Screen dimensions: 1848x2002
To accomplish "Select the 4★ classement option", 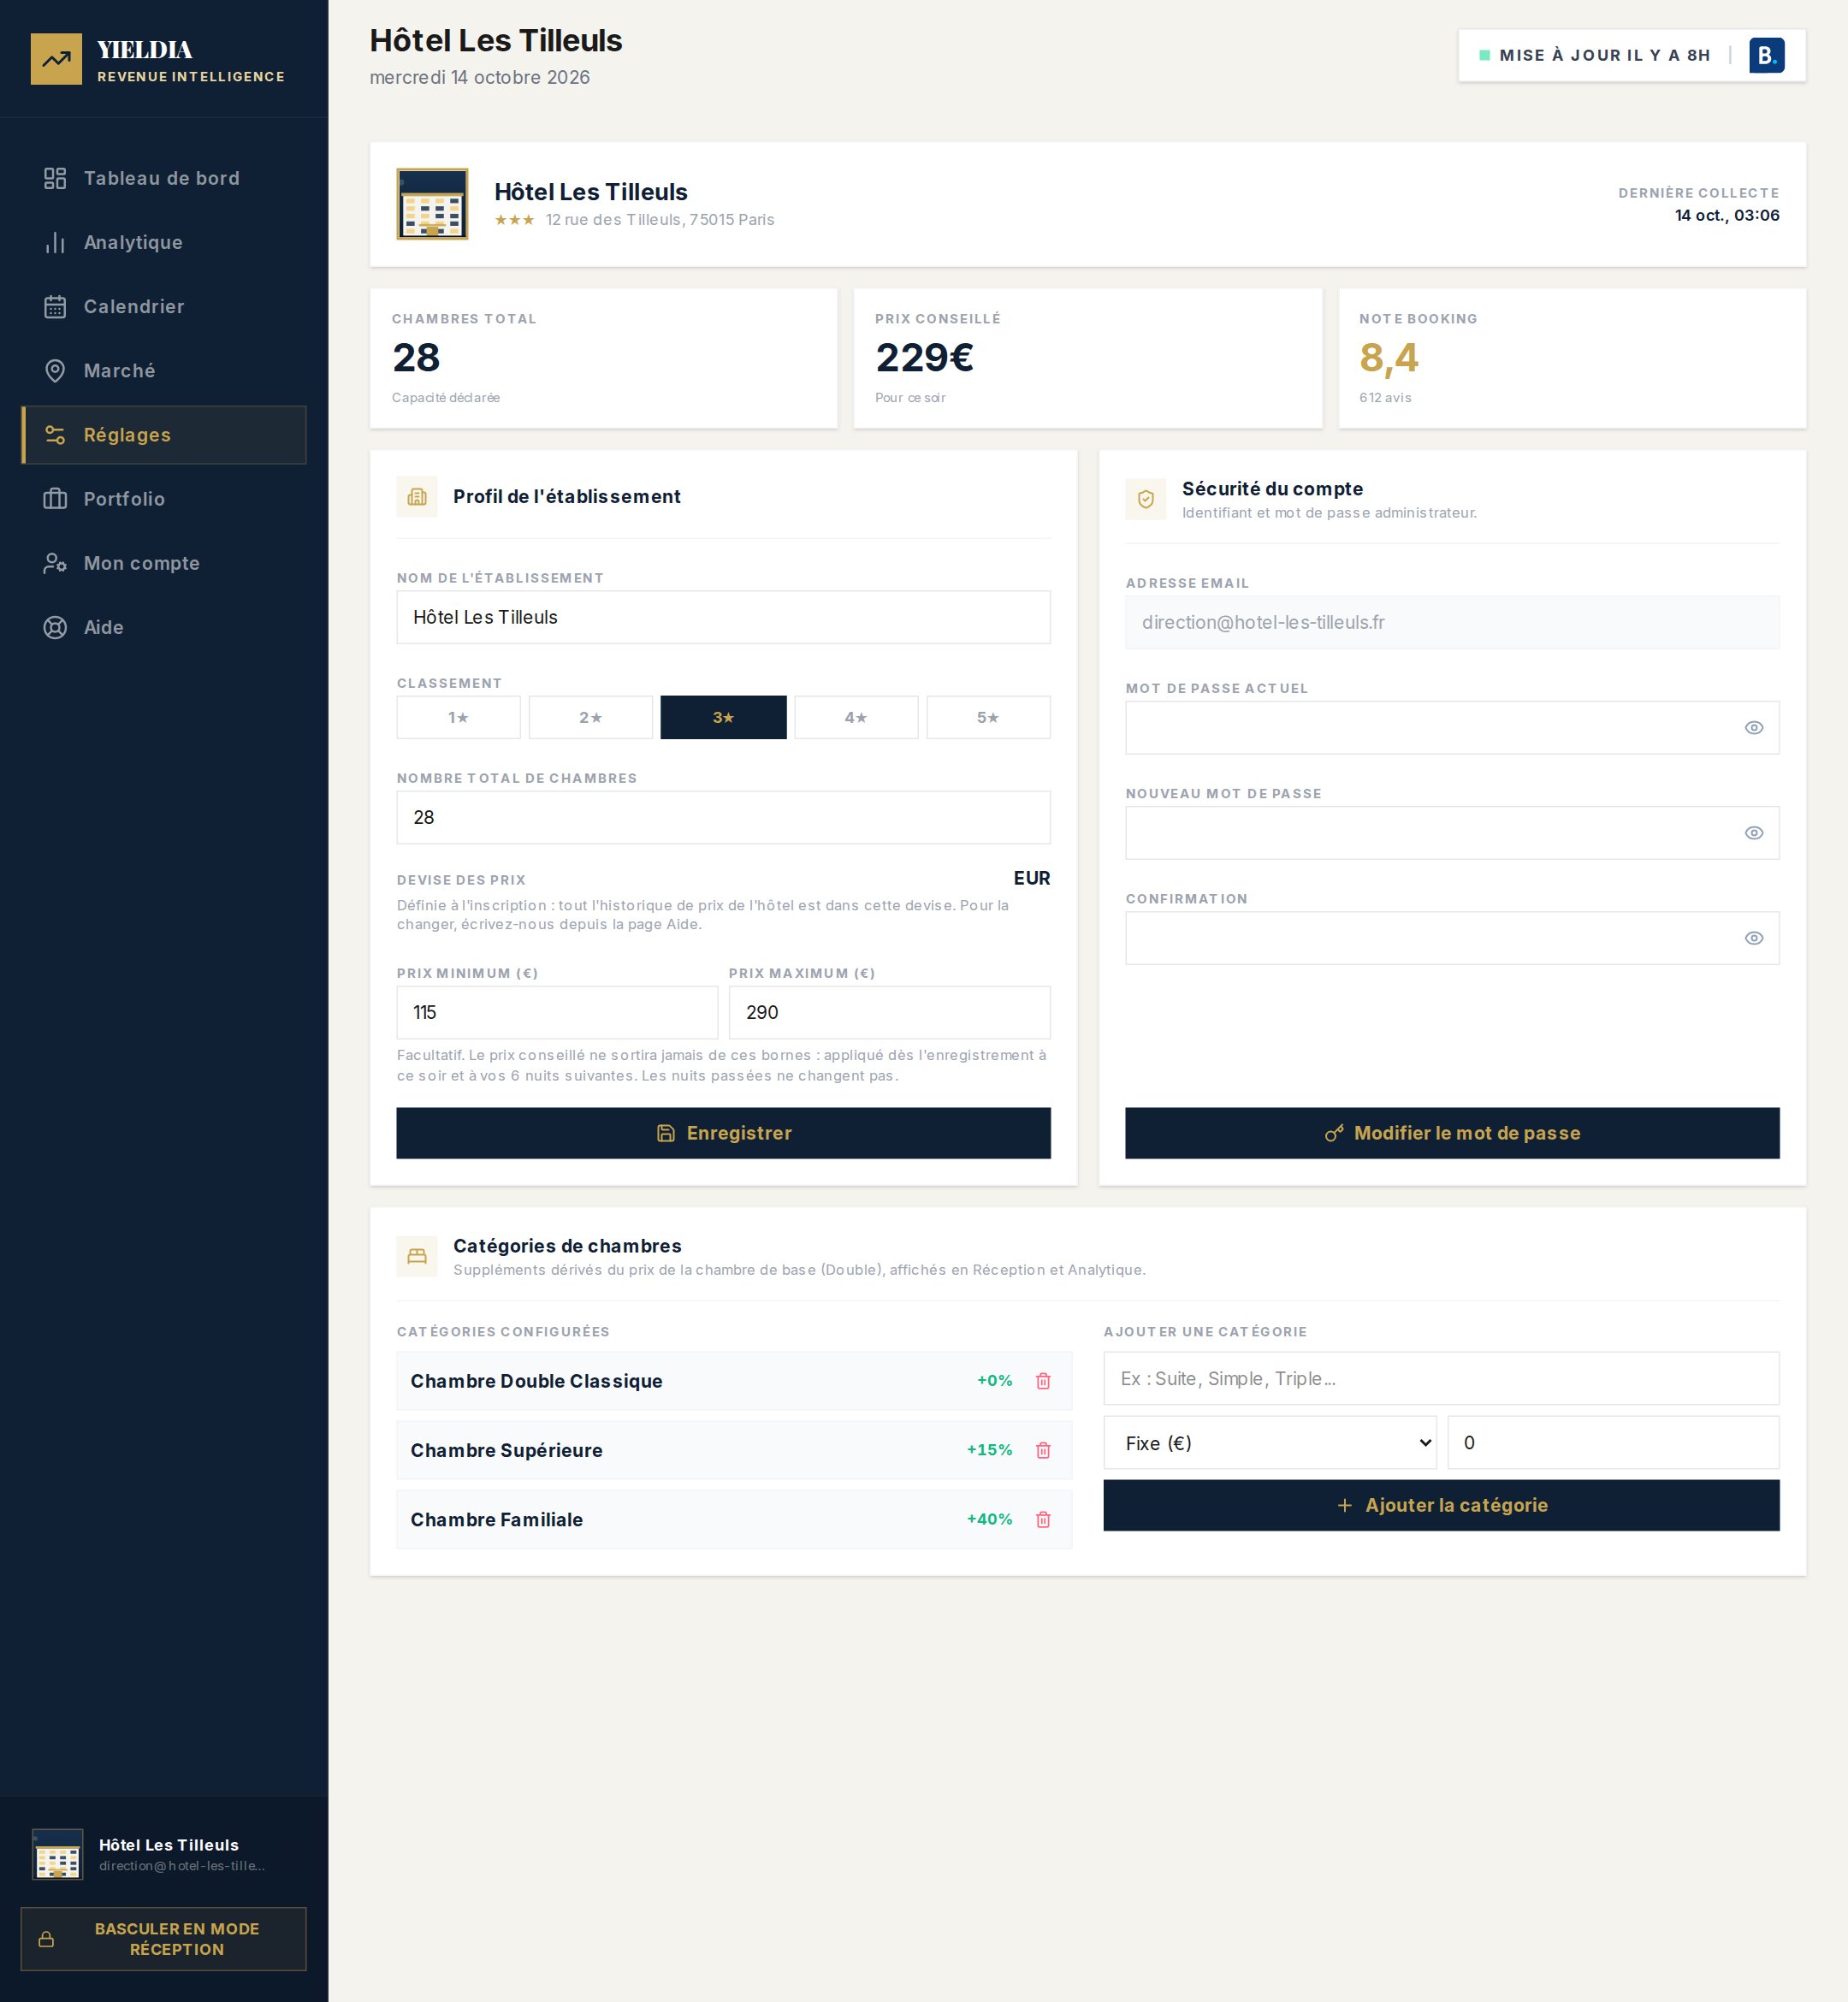I will (x=856, y=718).
